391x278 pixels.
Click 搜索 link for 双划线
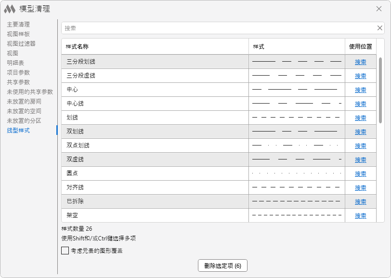coord(361,132)
